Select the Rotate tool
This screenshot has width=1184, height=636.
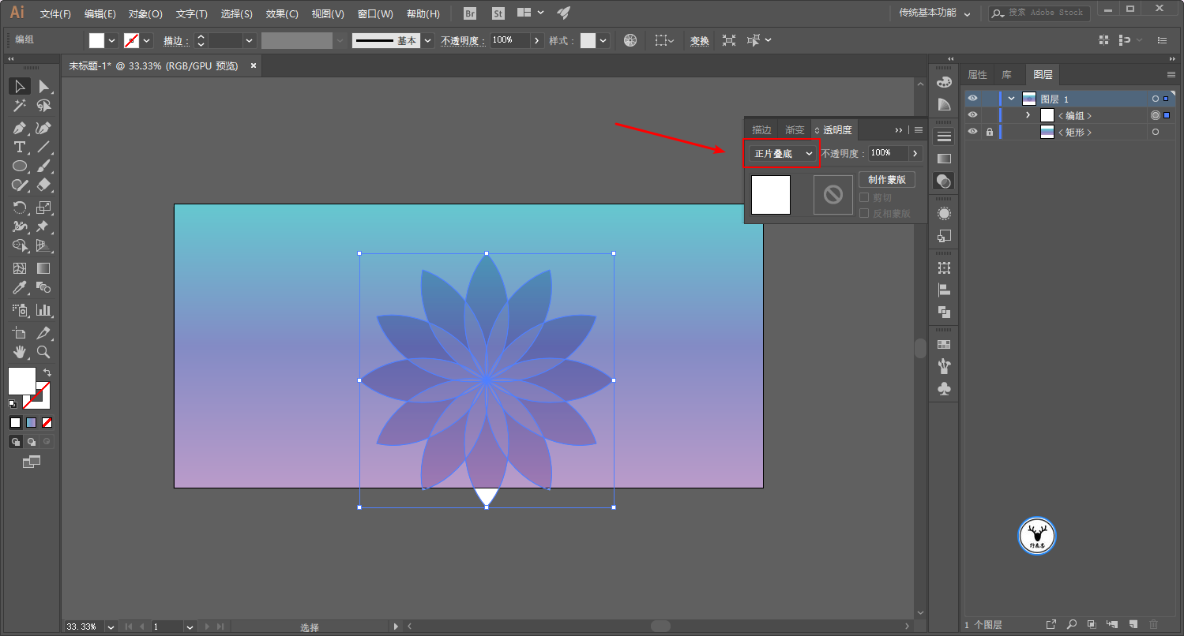pyautogui.click(x=20, y=208)
